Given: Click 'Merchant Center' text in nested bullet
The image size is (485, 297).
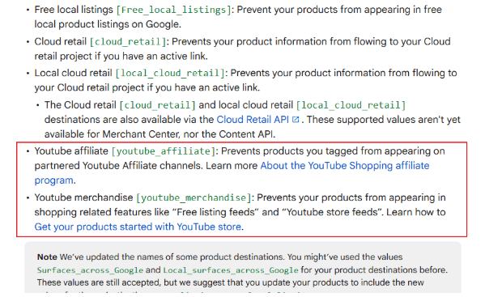Looking at the screenshot, I should point(140,134).
